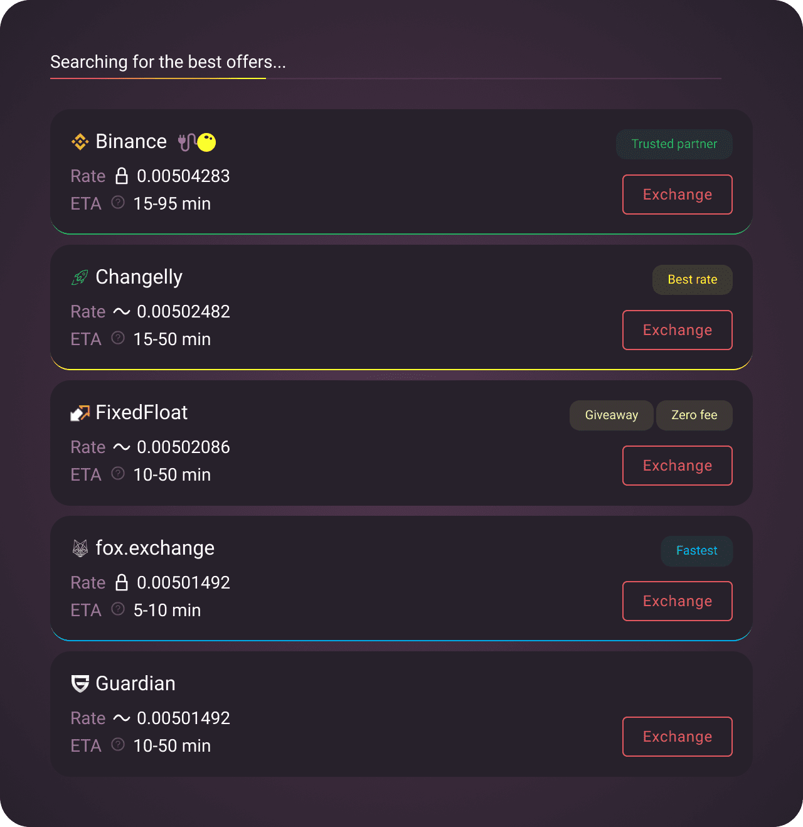Open the ETA help icon for Guardian
Viewport: 803px width, 827px height.
[118, 744]
